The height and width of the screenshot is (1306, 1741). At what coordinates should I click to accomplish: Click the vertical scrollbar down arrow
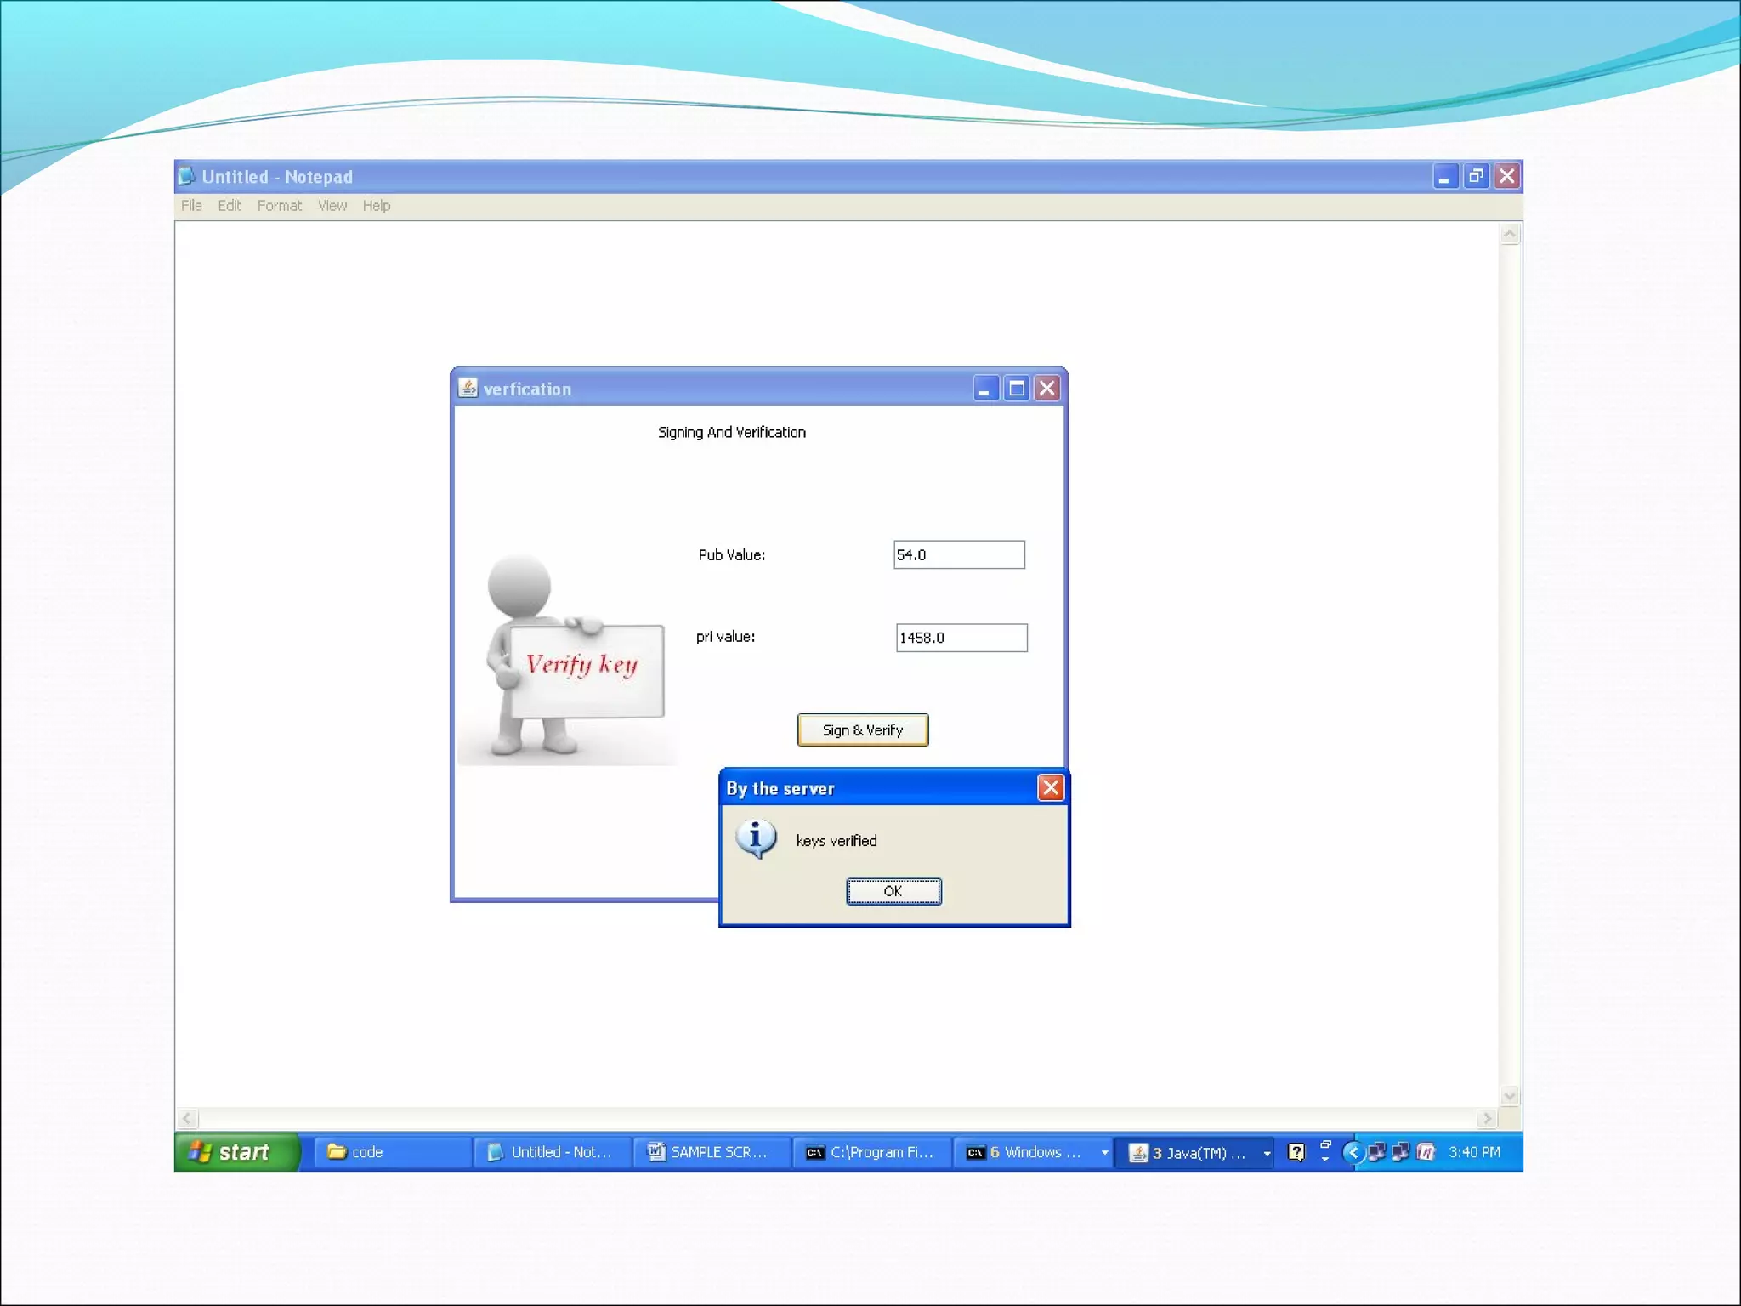click(1509, 1096)
